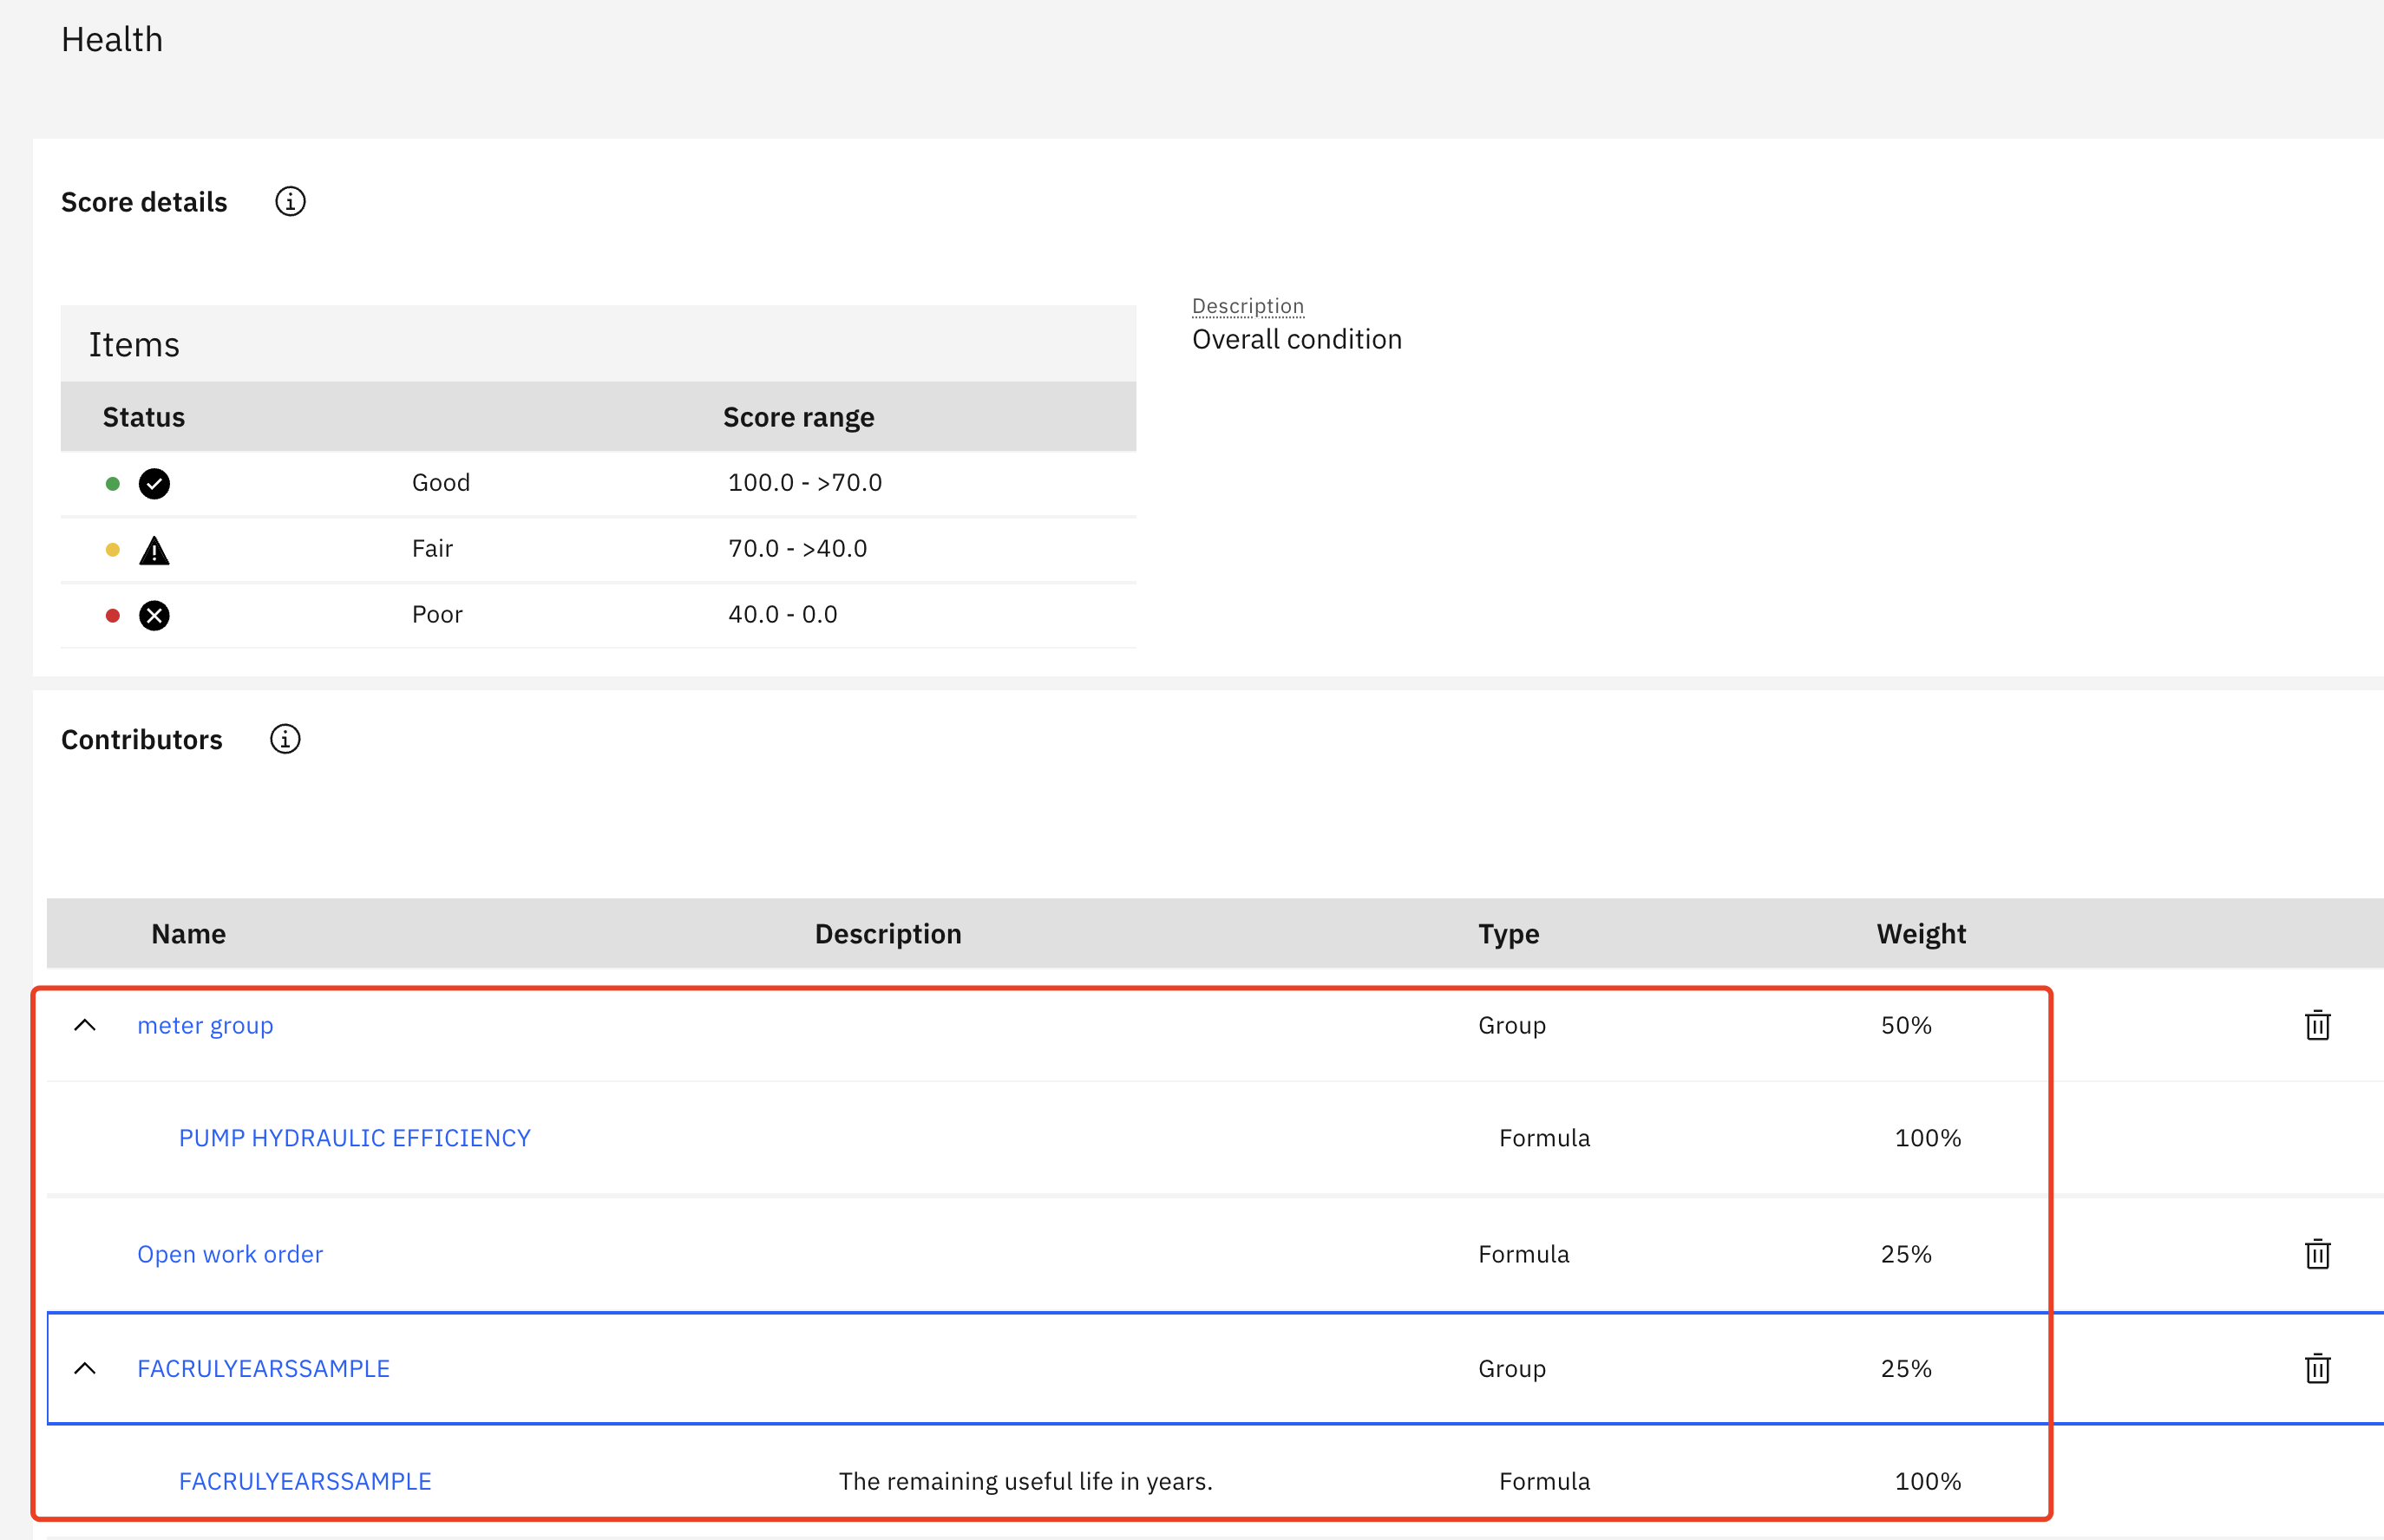Click the Status column header

[x=144, y=417]
